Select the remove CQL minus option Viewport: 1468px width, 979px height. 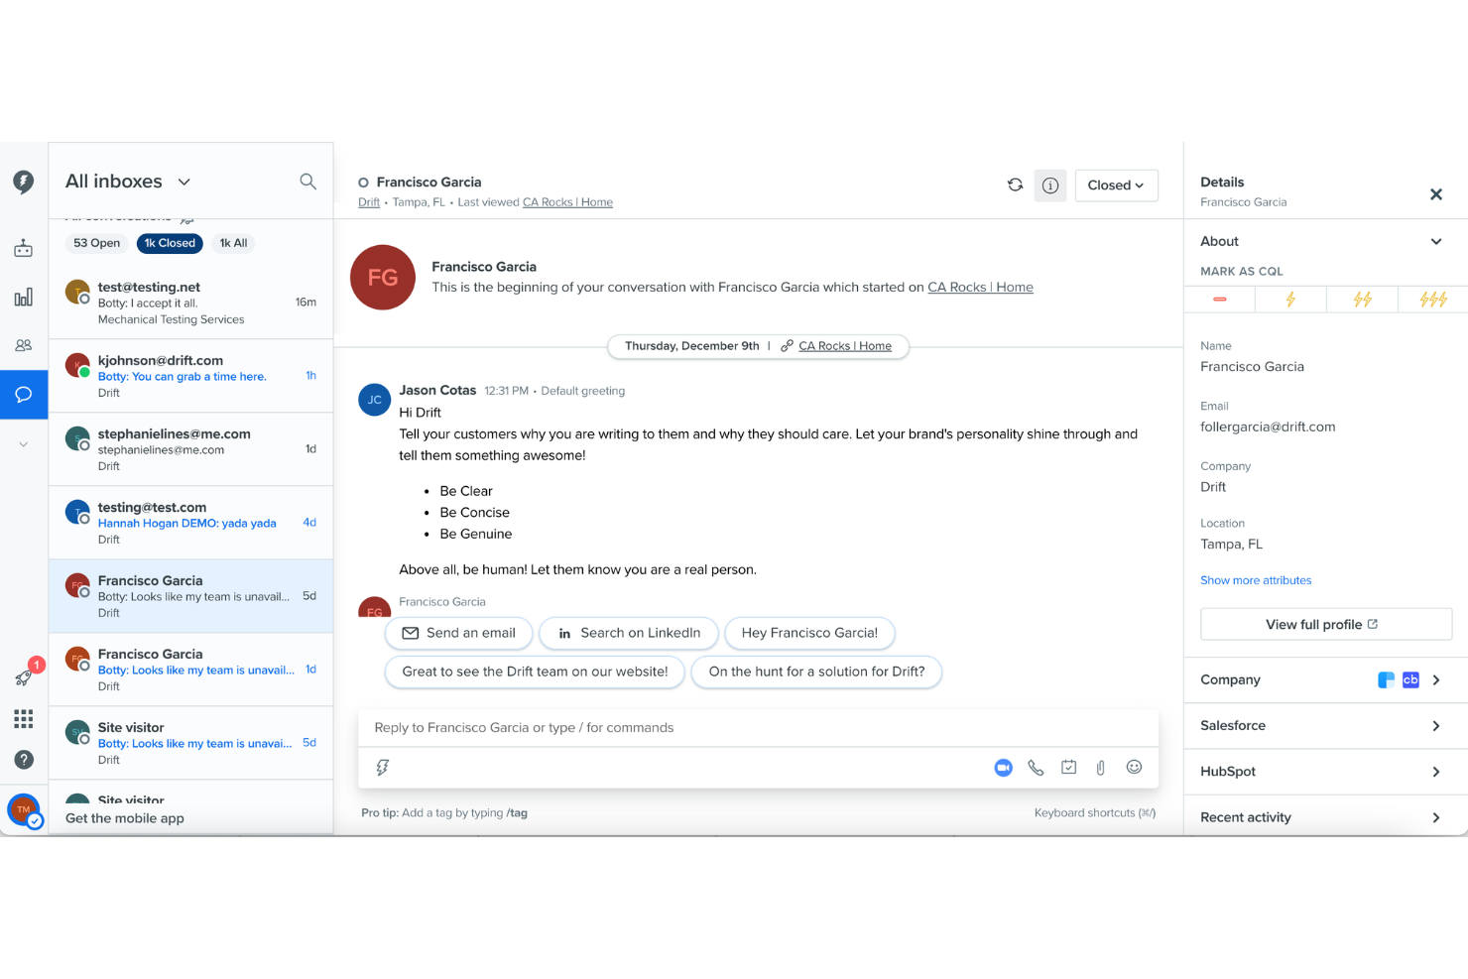coord(1220,299)
